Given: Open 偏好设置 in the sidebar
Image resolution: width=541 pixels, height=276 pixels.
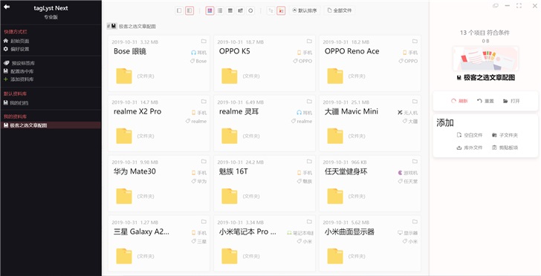Looking at the screenshot, I should [x=16, y=49].
